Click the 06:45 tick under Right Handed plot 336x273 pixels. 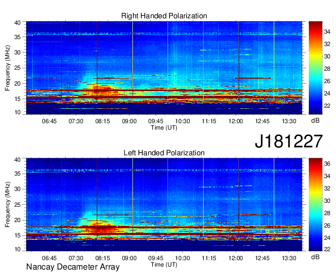(x=49, y=121)
